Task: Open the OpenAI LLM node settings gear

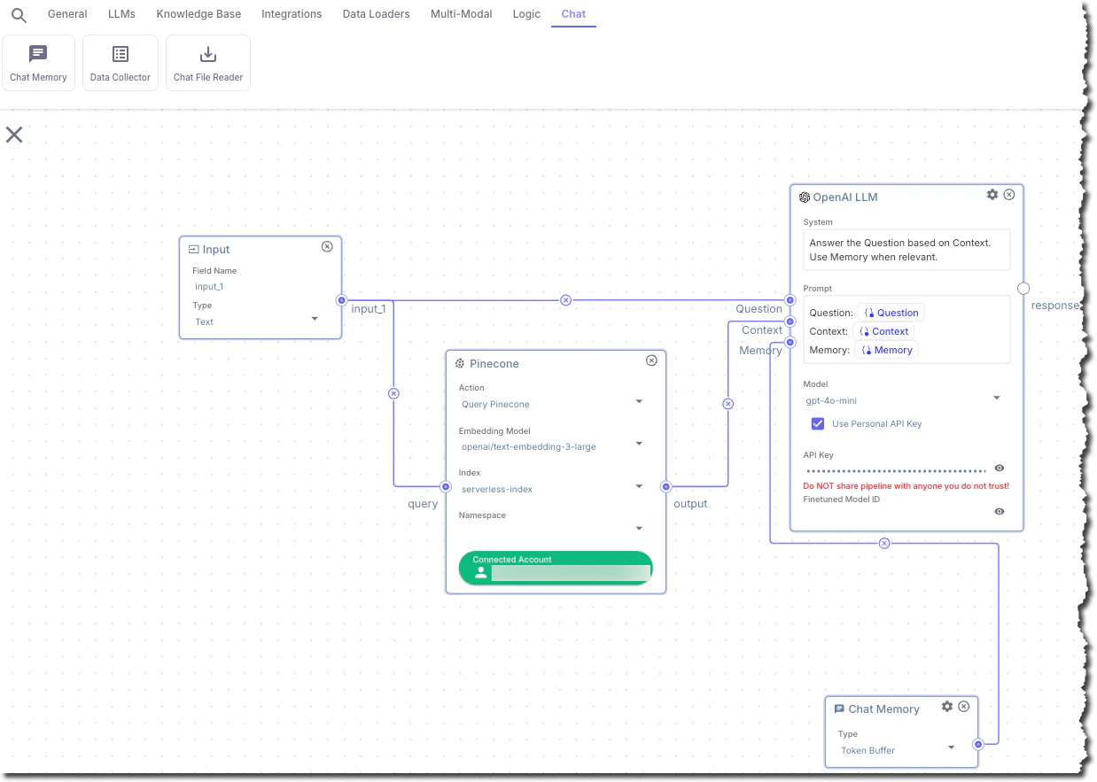Action: [x=992, y=194]
